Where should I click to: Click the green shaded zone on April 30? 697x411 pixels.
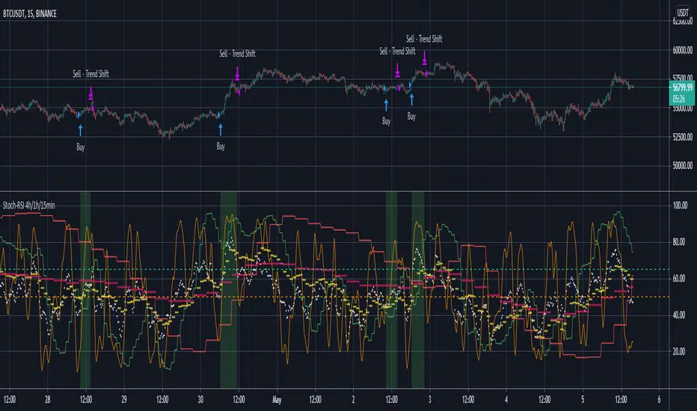[229, 290]
